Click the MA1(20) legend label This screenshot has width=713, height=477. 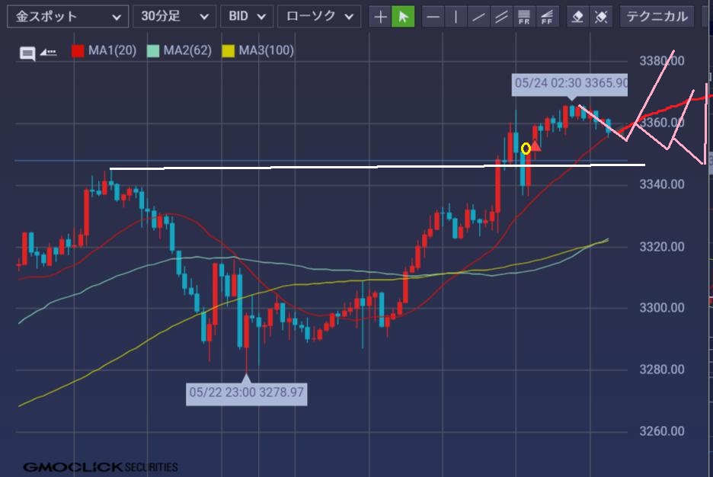coord(112,50)
